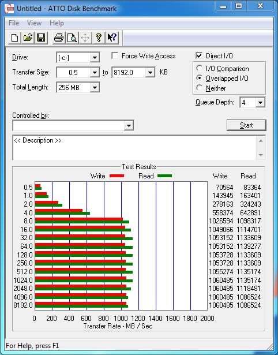Choose the Neither radio option
This screenshot has width=278, height=355.
tap(200, 88)
